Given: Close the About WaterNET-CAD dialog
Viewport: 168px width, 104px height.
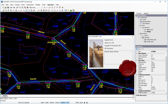Looking at the screenshot, I should click(132, 37).
